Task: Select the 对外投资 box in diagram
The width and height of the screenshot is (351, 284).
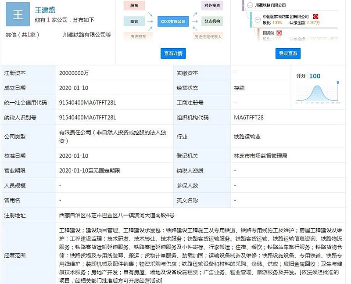Action: click(x=212, y=6)
